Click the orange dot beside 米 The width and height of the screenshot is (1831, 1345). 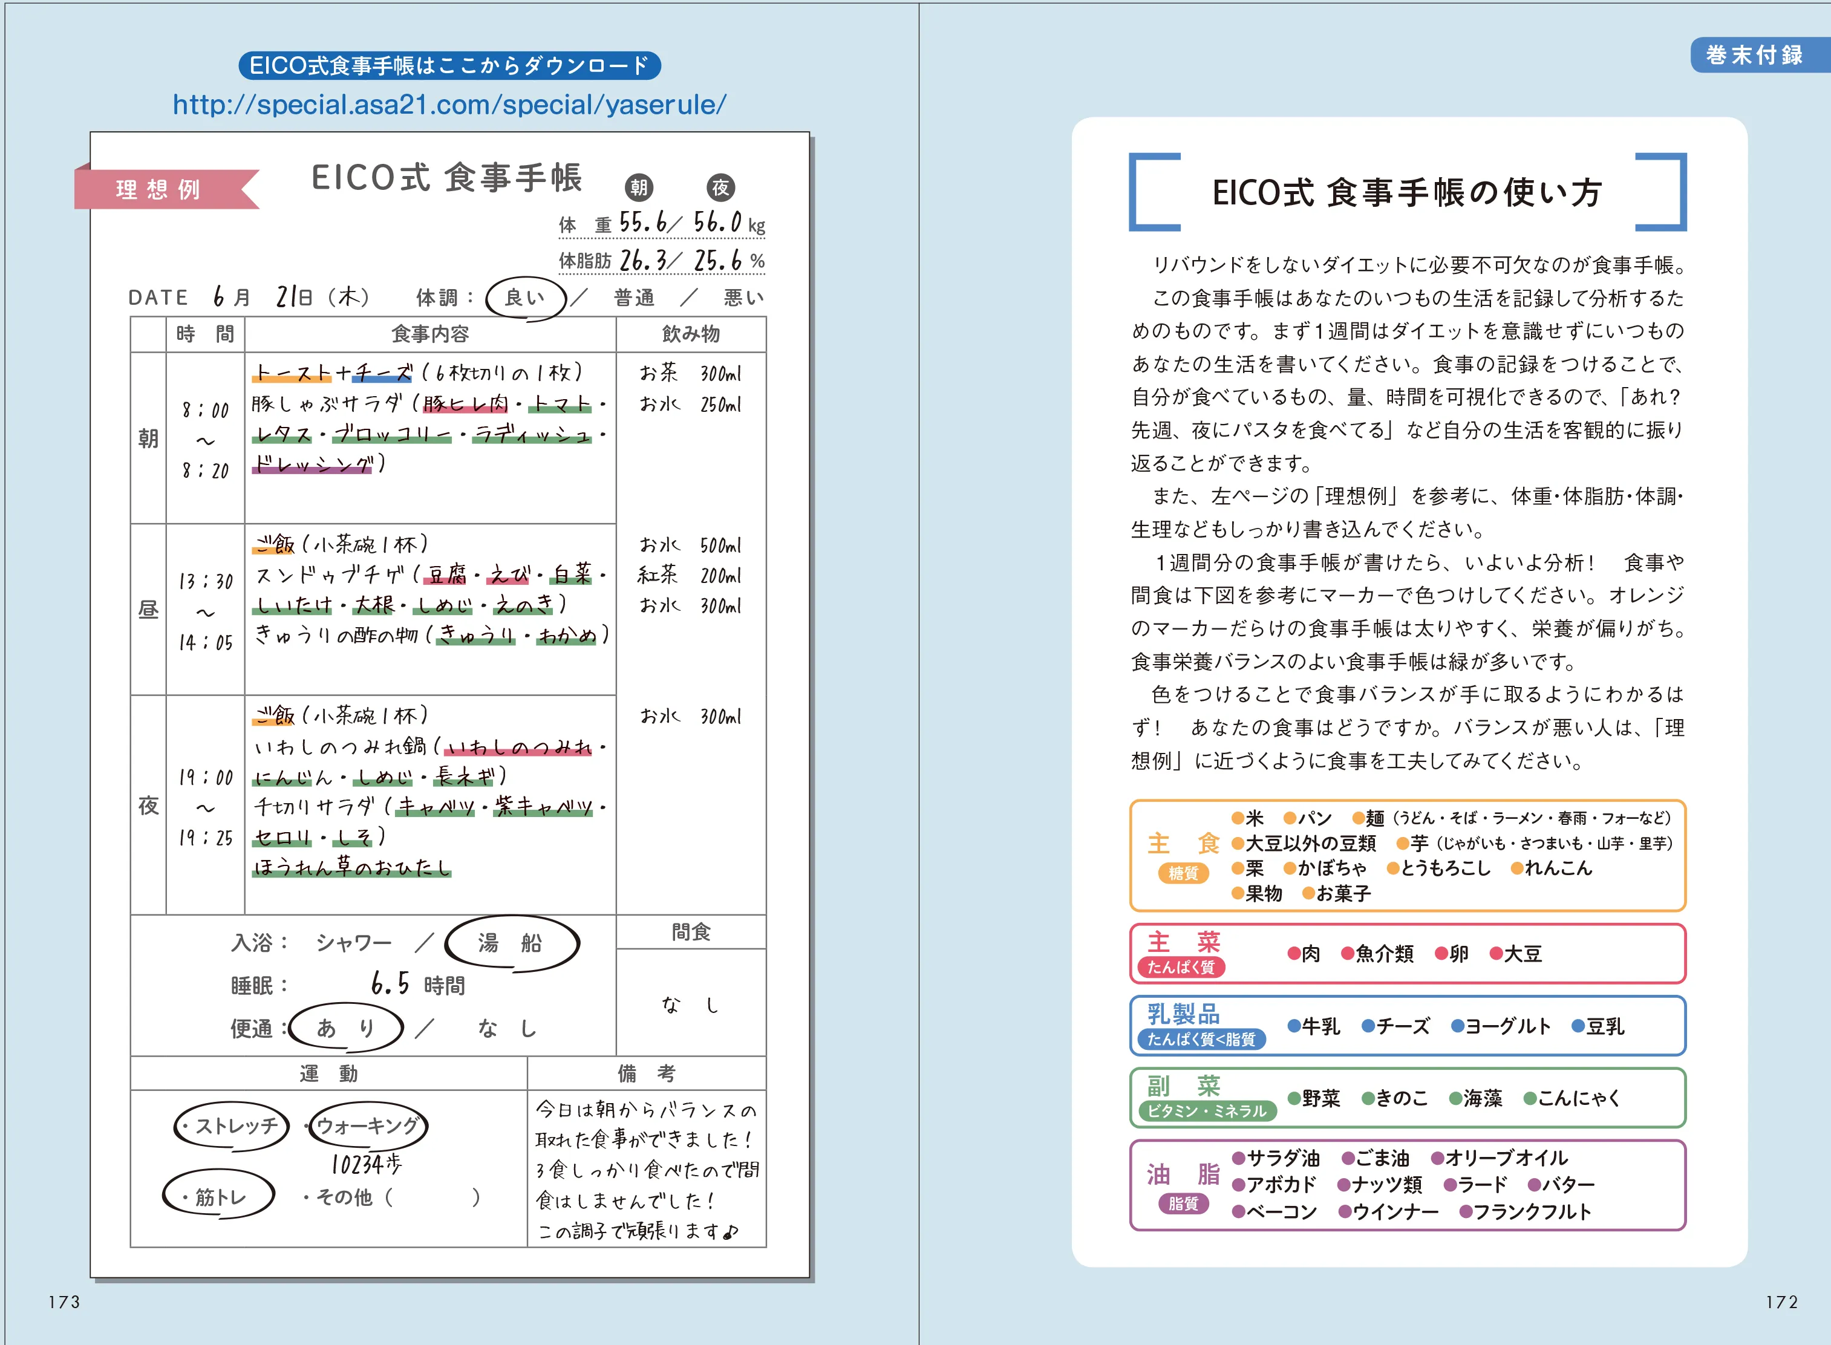pyautogui.click(x=1238, y=818)
